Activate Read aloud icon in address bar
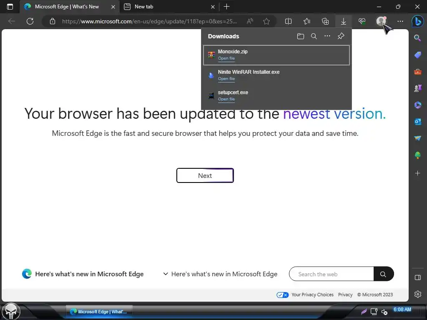427x320 pixels. (250, 21)
